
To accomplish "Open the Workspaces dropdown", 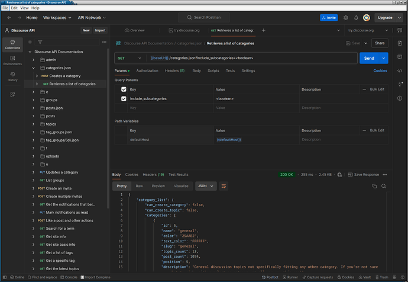I will click(57, 18).
